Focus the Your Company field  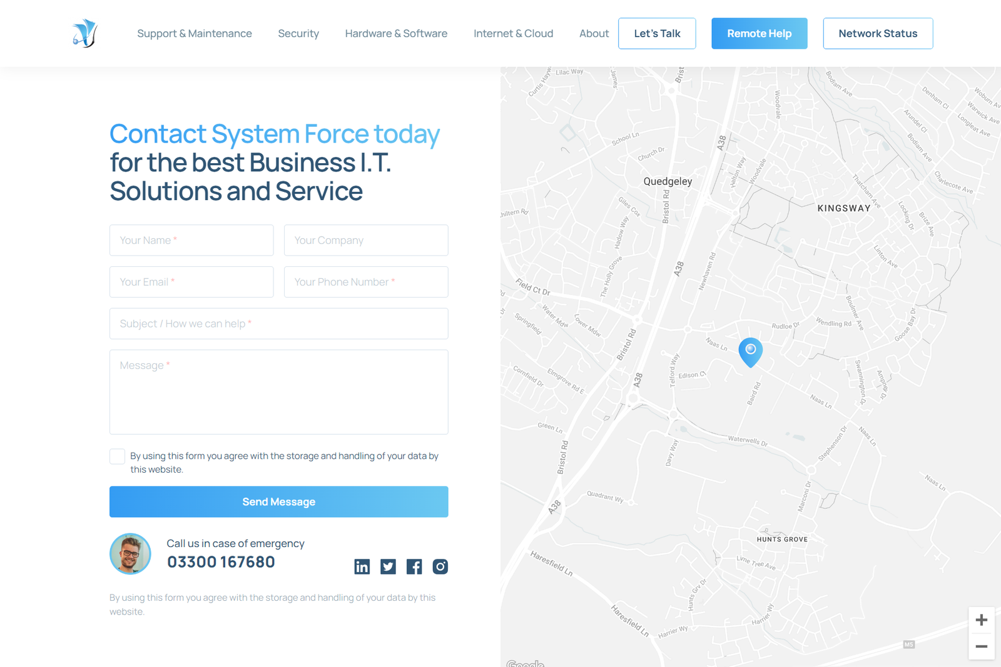(366, 240)
